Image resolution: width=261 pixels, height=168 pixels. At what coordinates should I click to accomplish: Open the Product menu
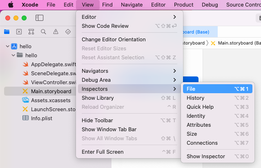coord(184,4)
